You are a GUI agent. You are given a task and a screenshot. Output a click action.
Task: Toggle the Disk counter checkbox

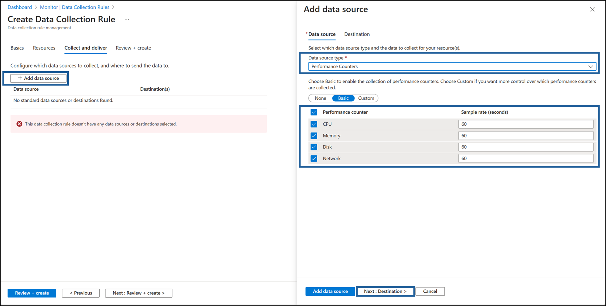tap(314, 147)
